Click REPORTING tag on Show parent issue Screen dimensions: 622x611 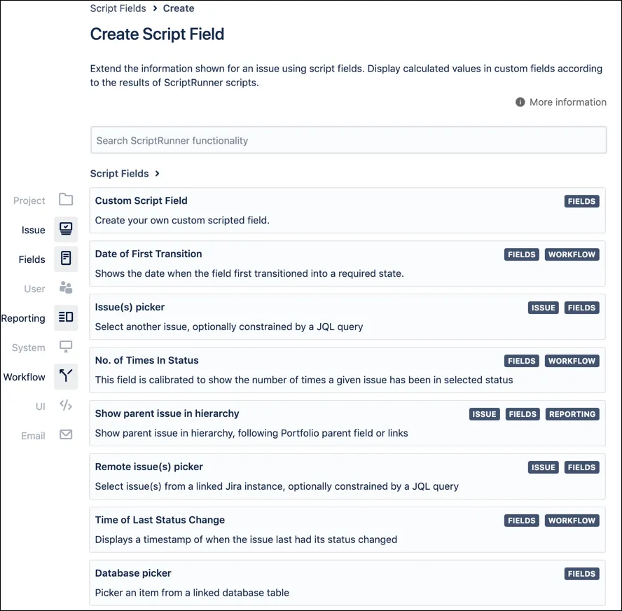click(572, 414)
